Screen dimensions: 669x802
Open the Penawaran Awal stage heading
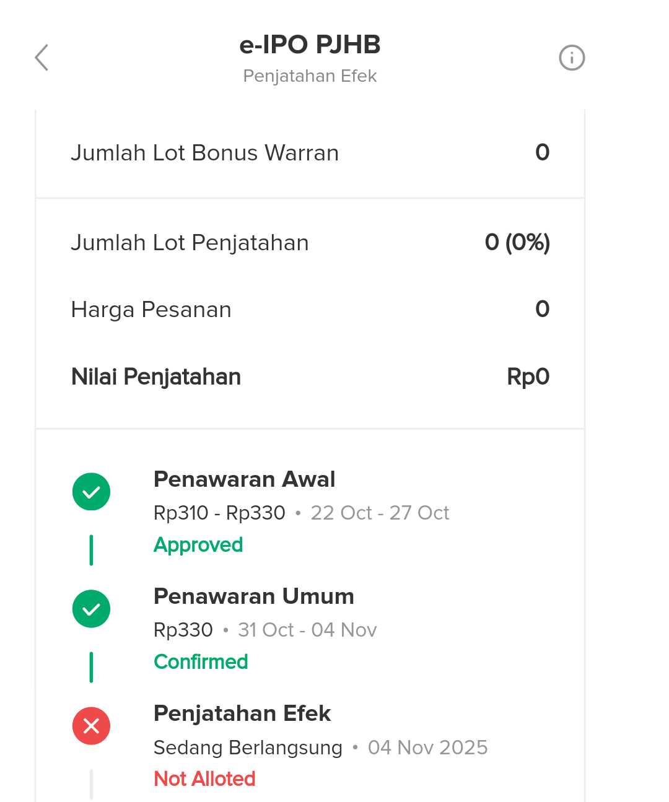point(244,479)
